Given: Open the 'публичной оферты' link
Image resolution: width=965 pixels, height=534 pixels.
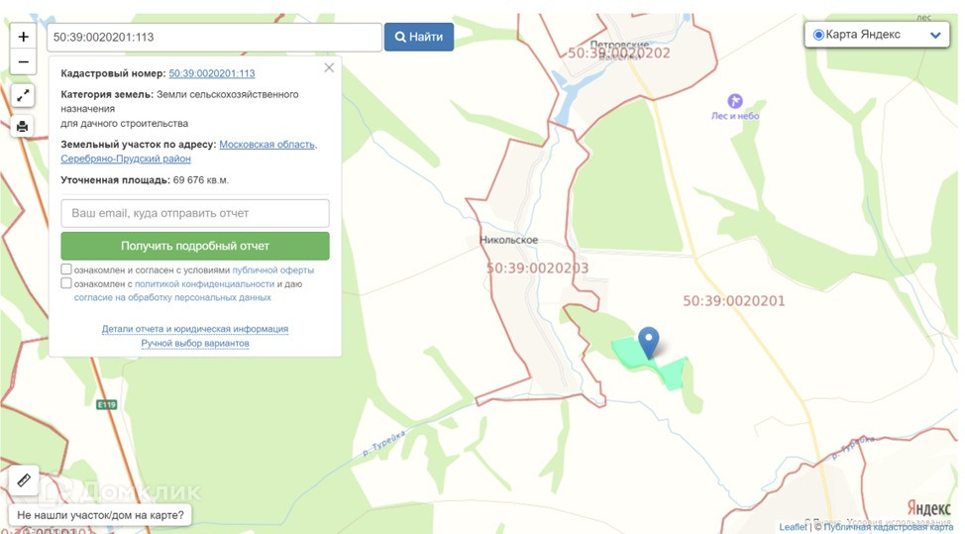Looking at the screenshot, I should 273,270.
